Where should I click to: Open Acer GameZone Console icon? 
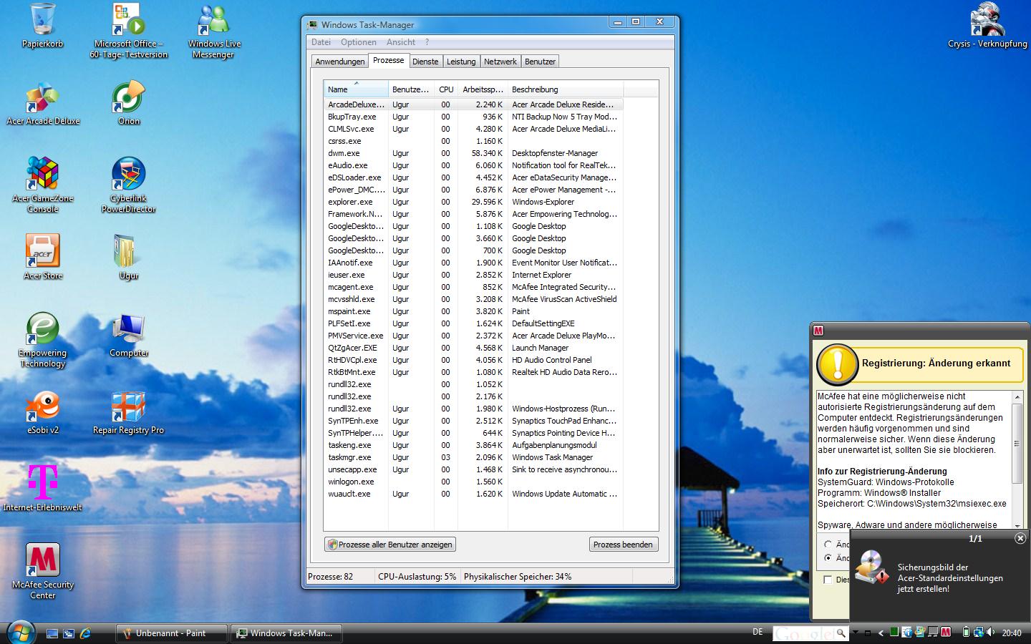click(42, 185)
